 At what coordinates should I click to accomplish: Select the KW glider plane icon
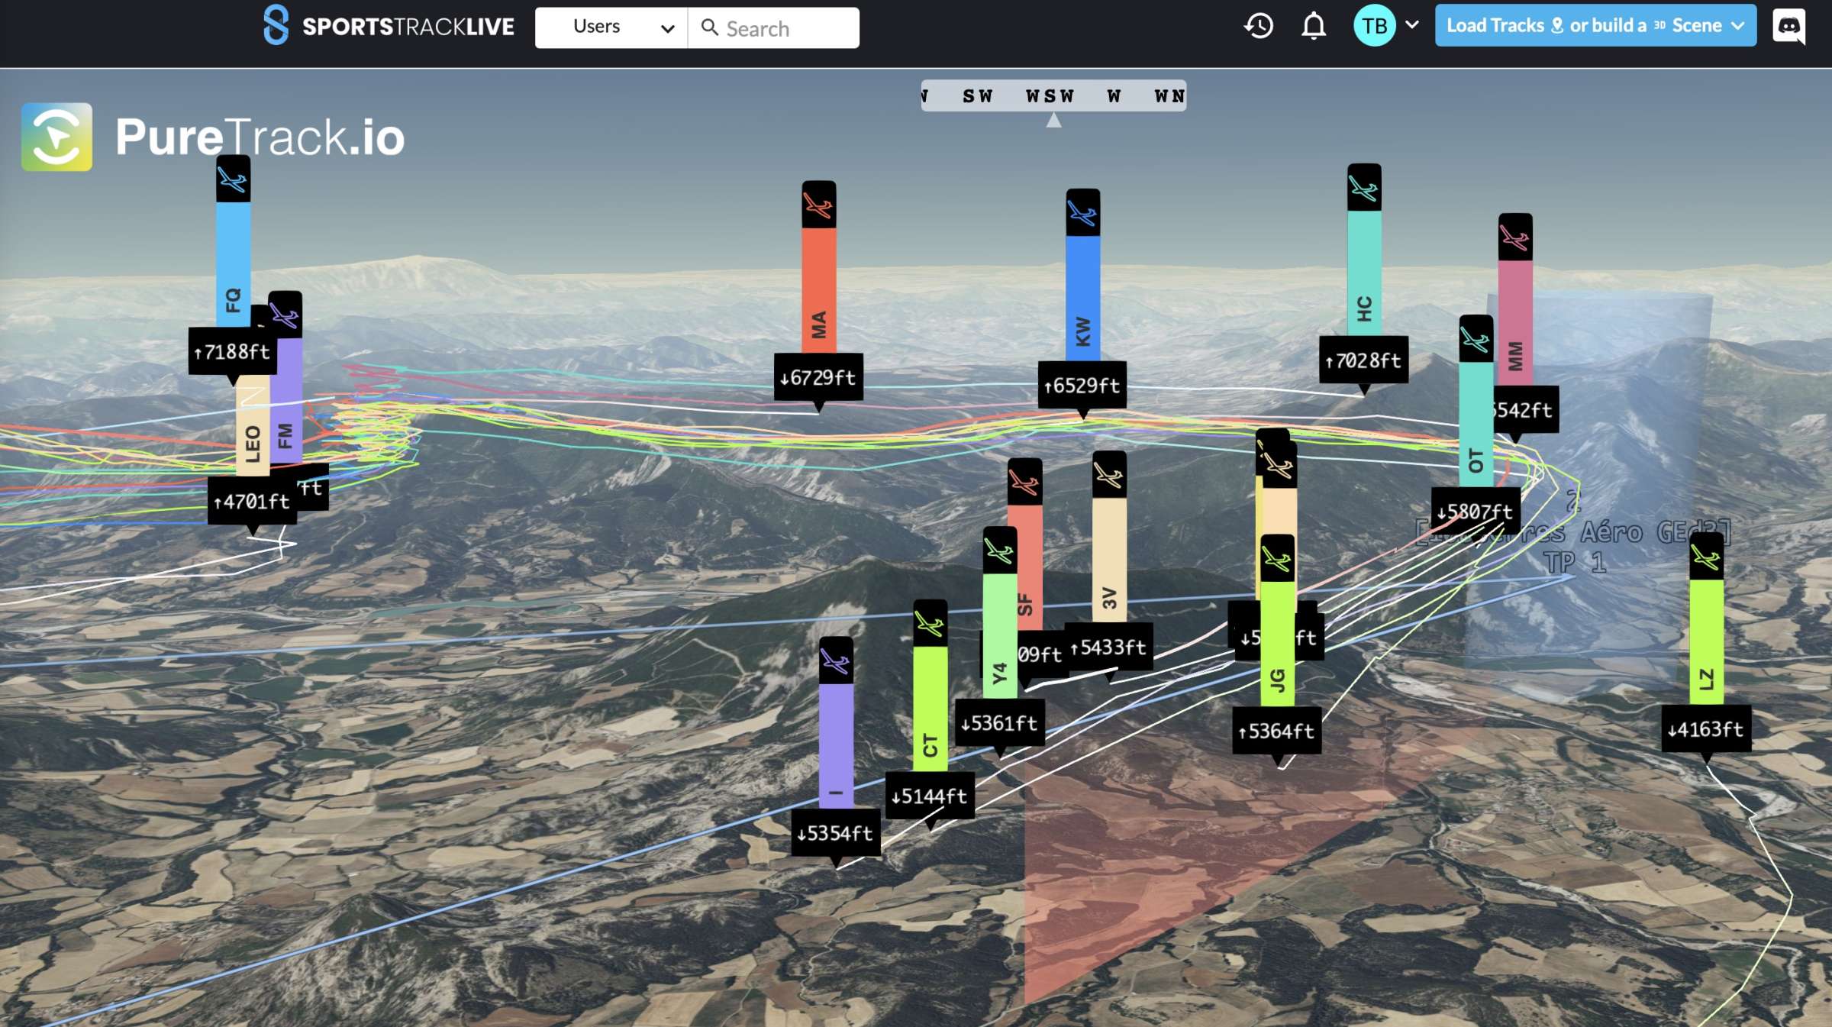[1082, 214]
